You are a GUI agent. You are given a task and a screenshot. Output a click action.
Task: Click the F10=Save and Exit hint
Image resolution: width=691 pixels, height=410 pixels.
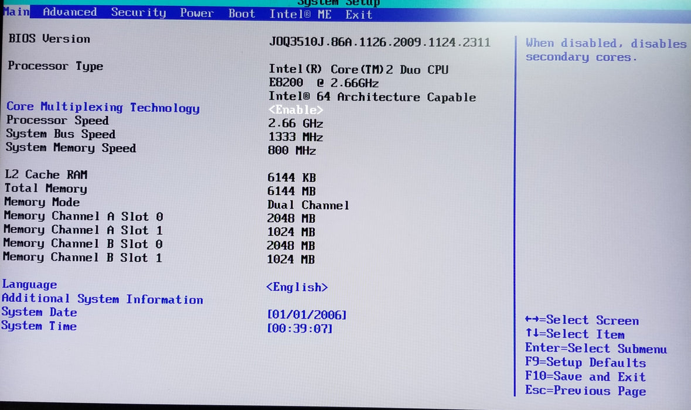point(586,377)
